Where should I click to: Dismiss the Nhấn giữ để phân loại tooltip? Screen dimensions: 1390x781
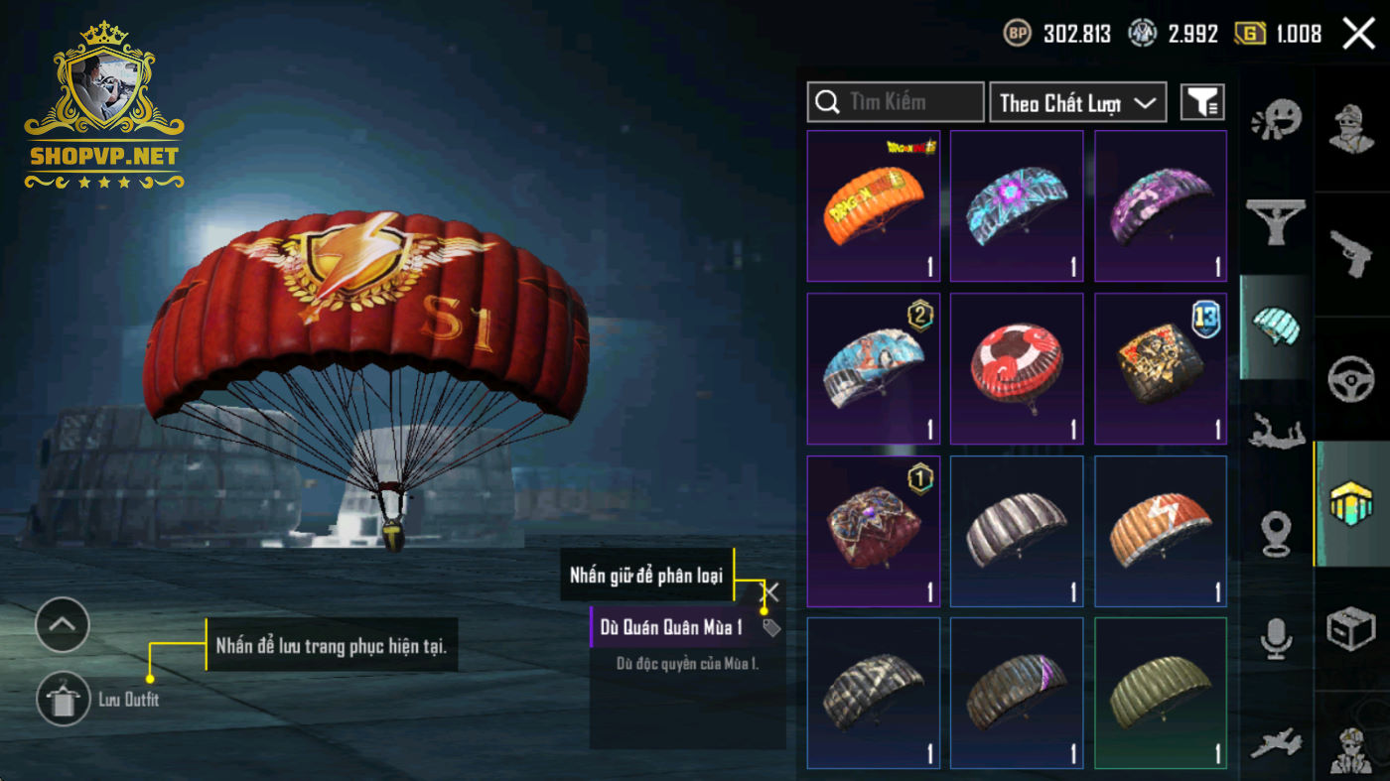tap(769, 592)
